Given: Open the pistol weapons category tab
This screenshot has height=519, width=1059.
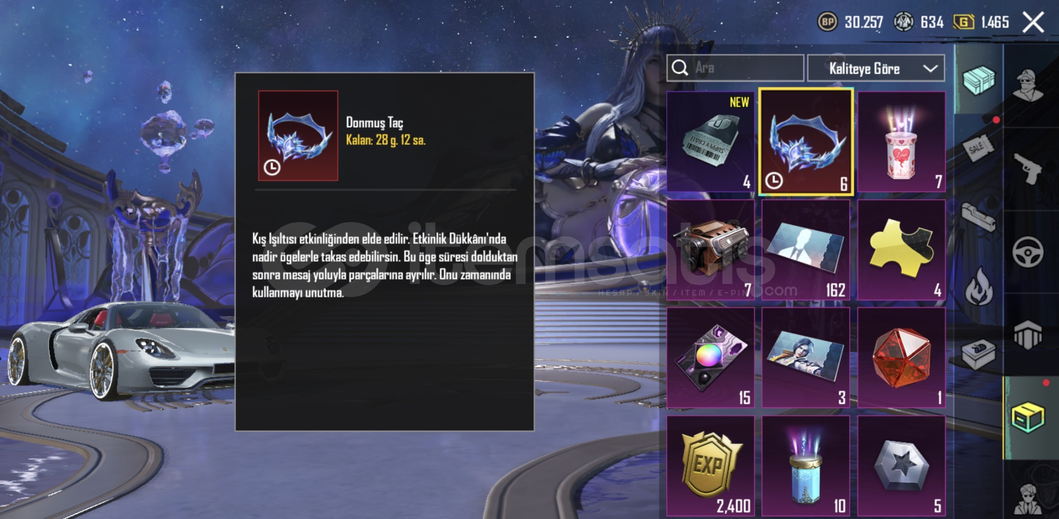Looking at the screenshot, I should (x=1028, y=169).
